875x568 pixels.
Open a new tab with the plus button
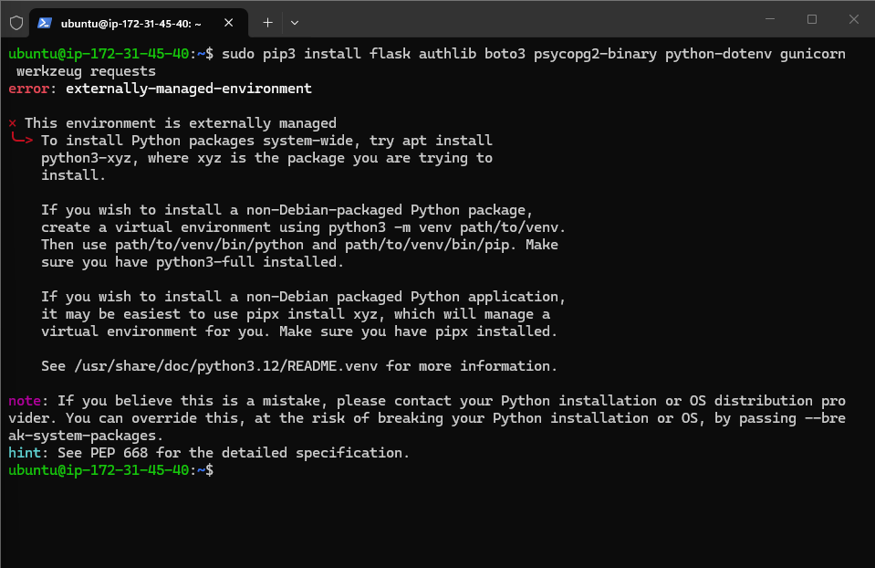point(267,22)
